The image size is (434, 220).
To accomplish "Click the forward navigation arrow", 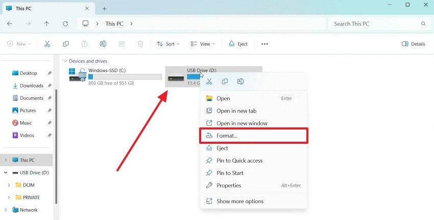I will pyautogui.click(x=28, y=24).
